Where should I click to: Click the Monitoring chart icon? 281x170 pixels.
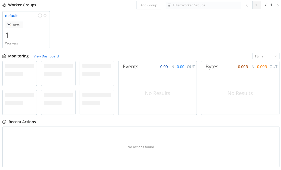tap(4, 56)
